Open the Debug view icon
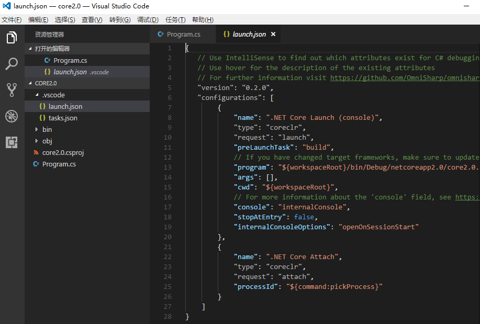The image size is (480, 324). 12,116
